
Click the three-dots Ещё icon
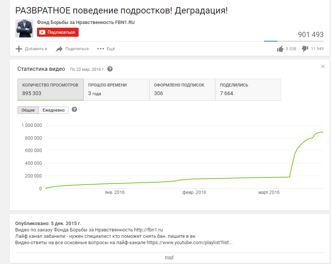101,49
